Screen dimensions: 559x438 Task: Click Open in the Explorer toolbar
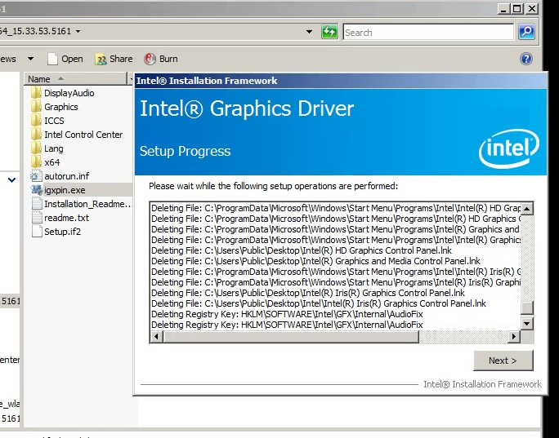tap(65, 59)
